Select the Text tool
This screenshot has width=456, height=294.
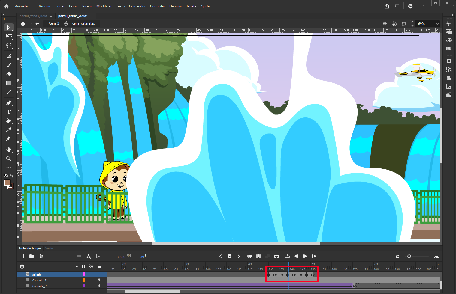[x=8, y=112]
